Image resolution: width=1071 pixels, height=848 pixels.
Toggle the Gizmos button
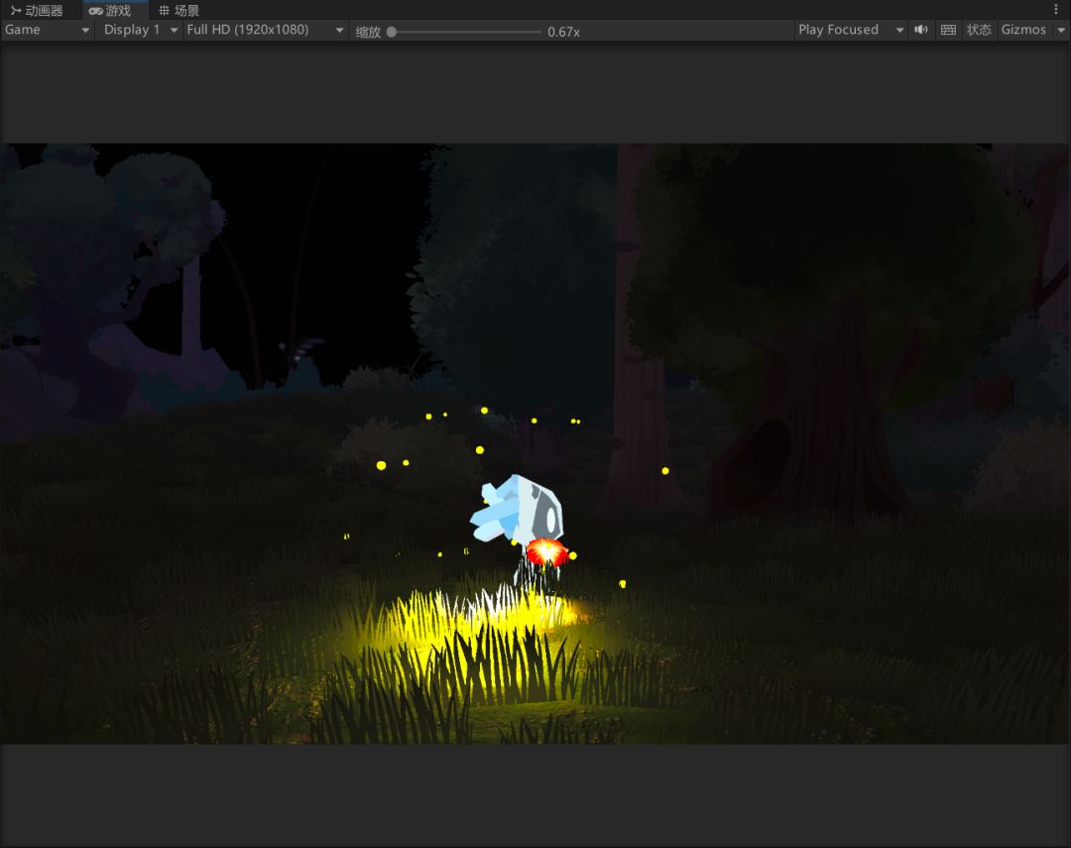[x=1022, y=30]
